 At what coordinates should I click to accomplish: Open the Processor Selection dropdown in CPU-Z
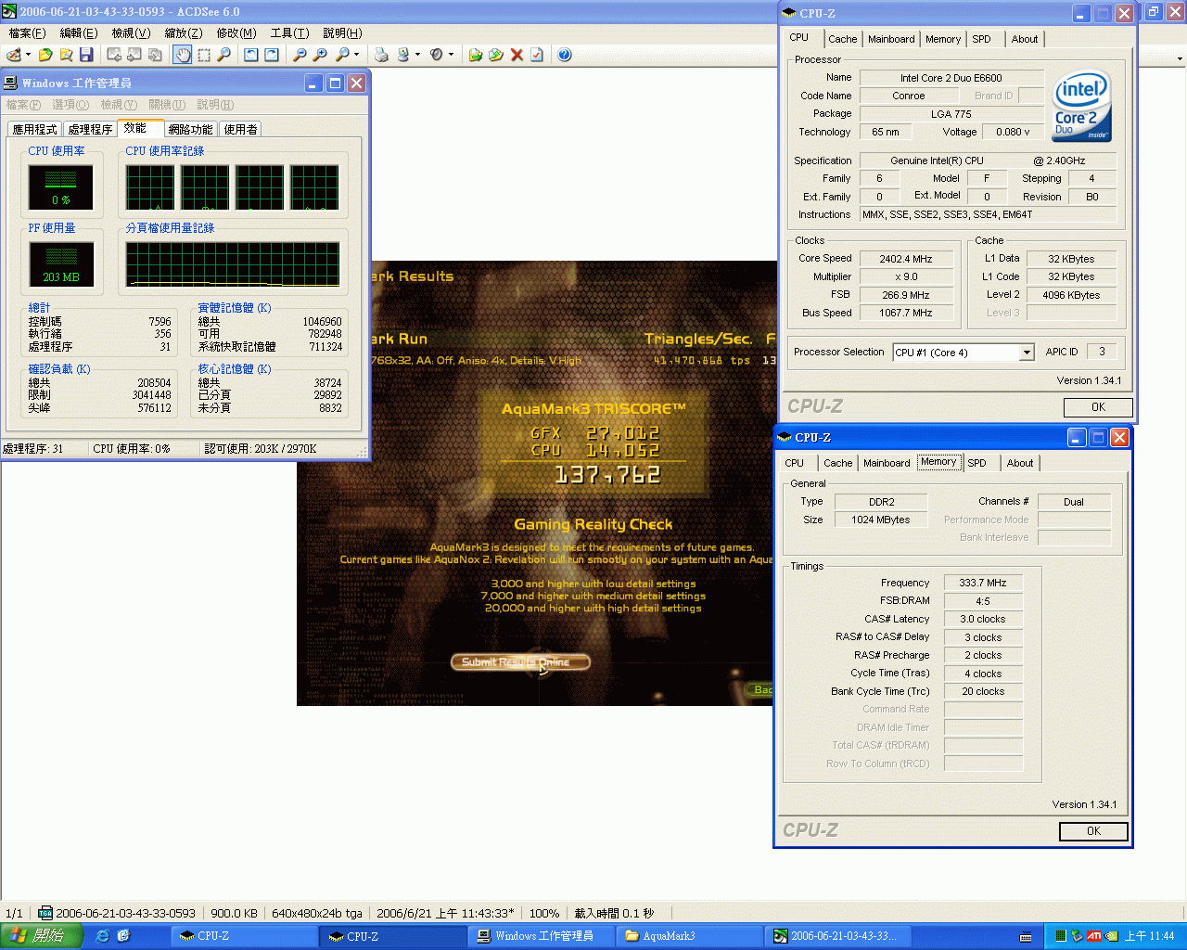click(1027, 353)
